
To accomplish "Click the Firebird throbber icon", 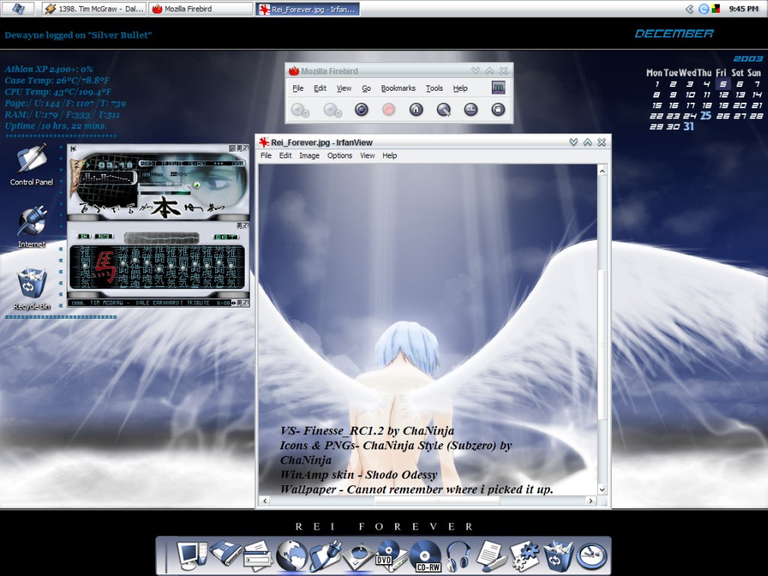I will [498, 88].
